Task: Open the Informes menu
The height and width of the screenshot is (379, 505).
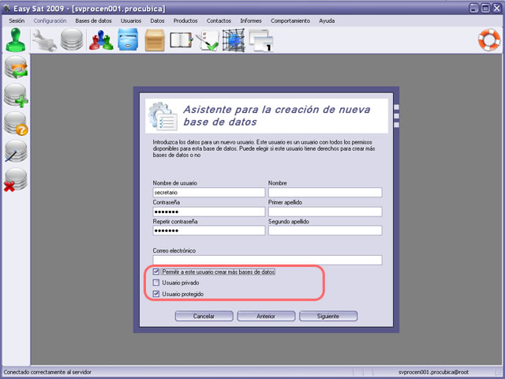Action: tap(251, 21)
